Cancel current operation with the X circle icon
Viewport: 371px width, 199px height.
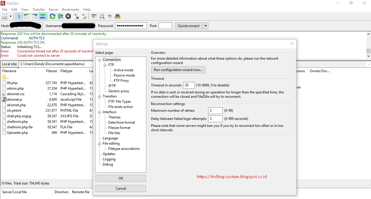tap(68, 16)
